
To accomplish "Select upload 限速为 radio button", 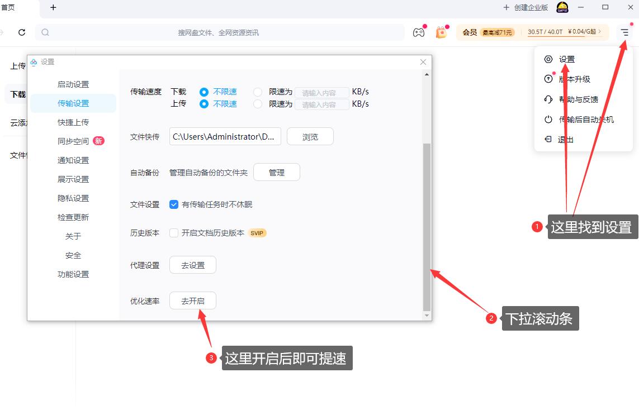I will [258, 104].
